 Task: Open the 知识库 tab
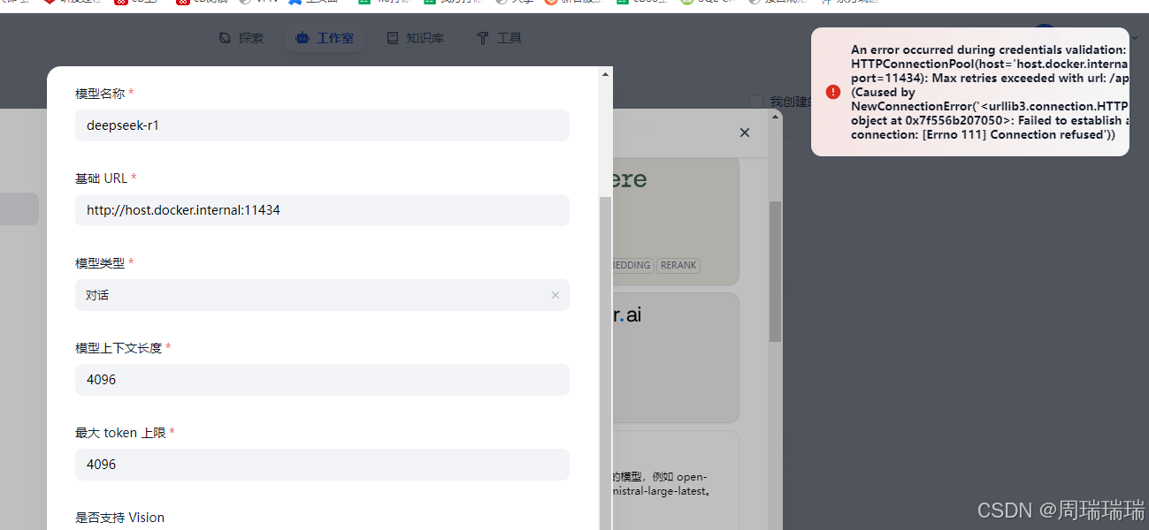point(416,38)
